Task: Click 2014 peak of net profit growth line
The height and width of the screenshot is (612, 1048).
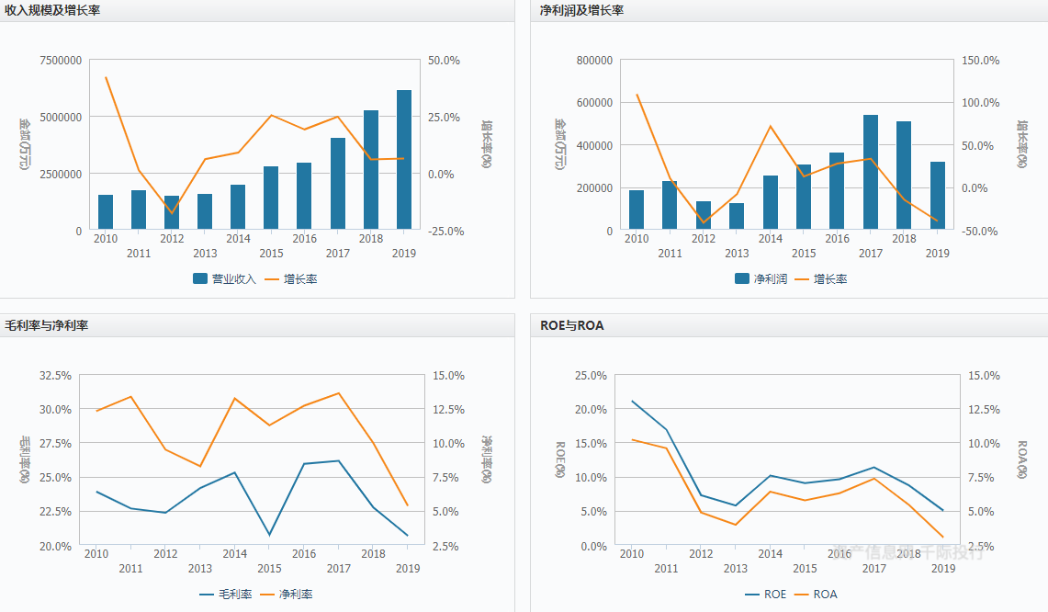Action: pos(770,126)
